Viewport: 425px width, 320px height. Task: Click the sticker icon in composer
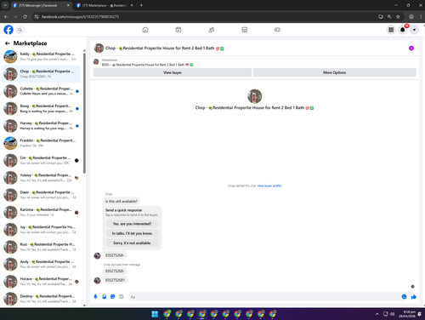(x=113, y=296)
